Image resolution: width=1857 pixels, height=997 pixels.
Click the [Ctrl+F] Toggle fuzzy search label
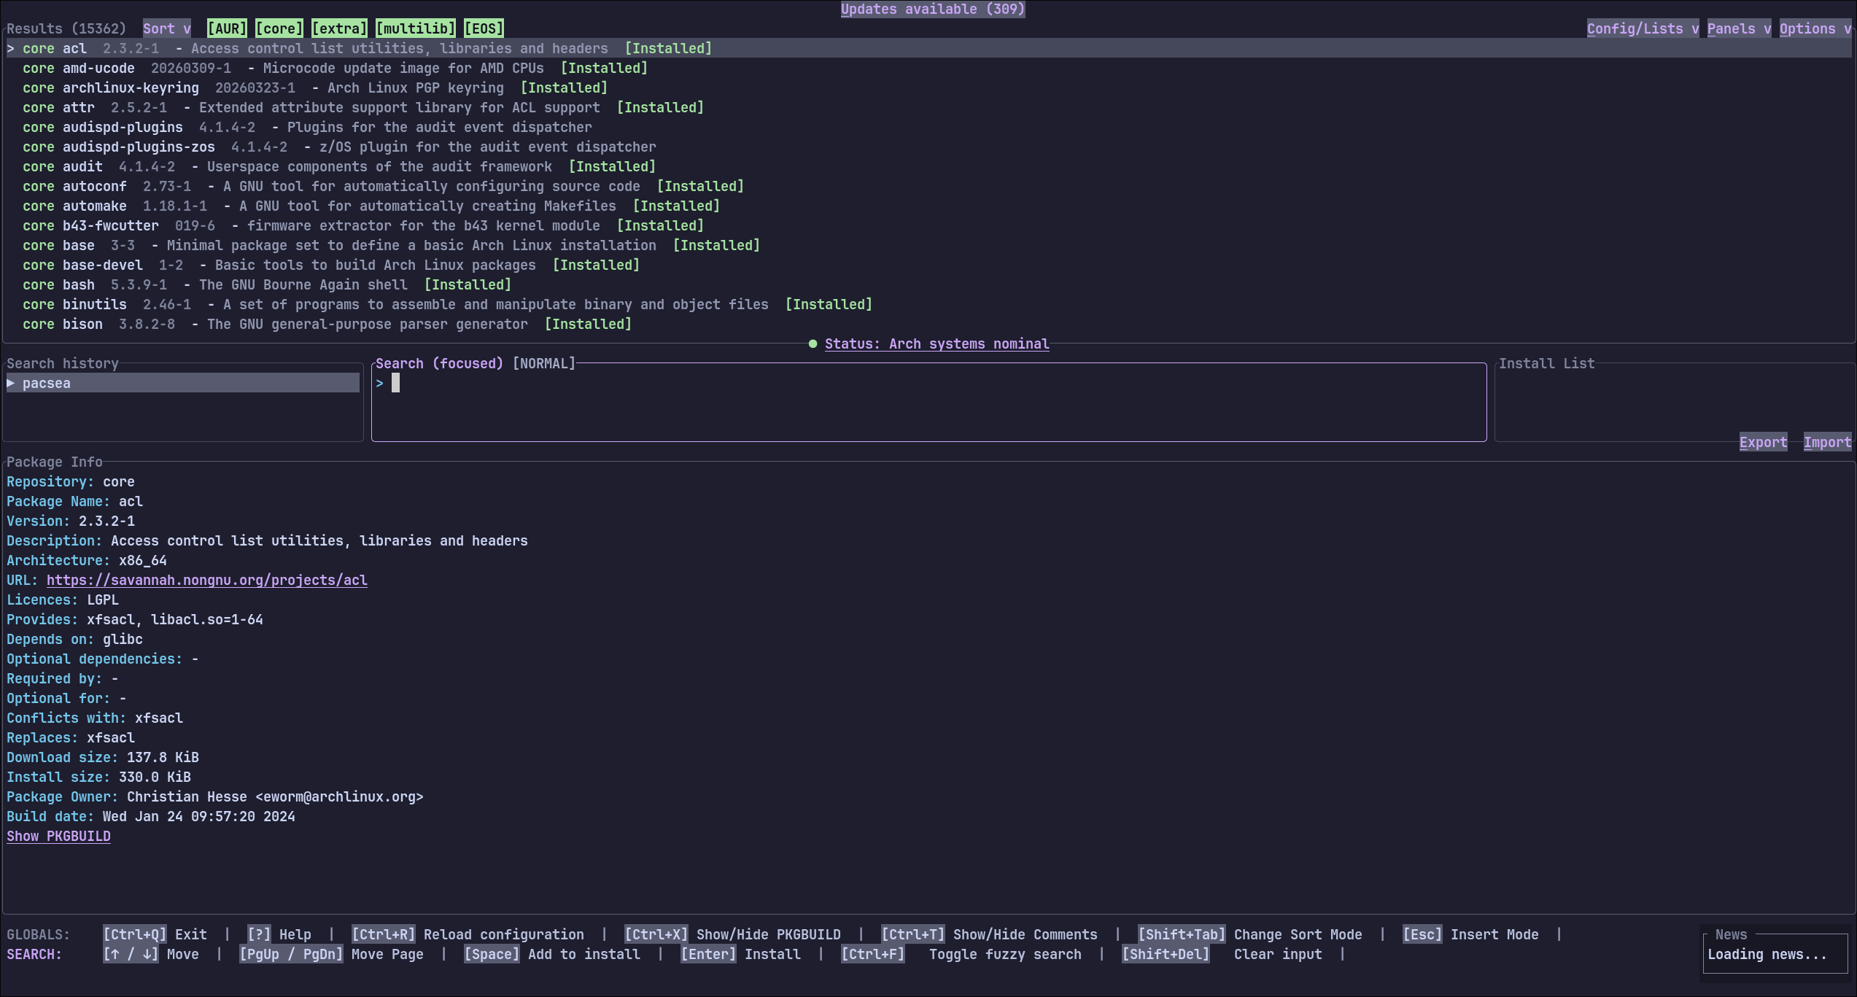point(961,954)
